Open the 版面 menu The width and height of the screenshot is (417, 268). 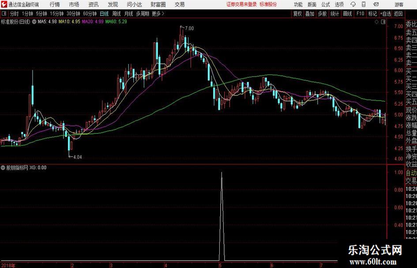pyautogui.click(x=312, y=4)
